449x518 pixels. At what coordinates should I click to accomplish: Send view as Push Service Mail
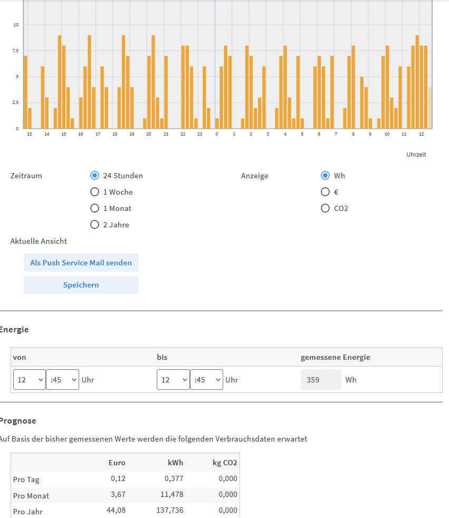[x=81, y=263]
